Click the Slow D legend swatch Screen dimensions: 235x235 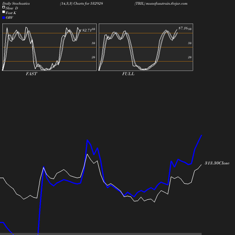pyautogui.click(x=4, y=7)
